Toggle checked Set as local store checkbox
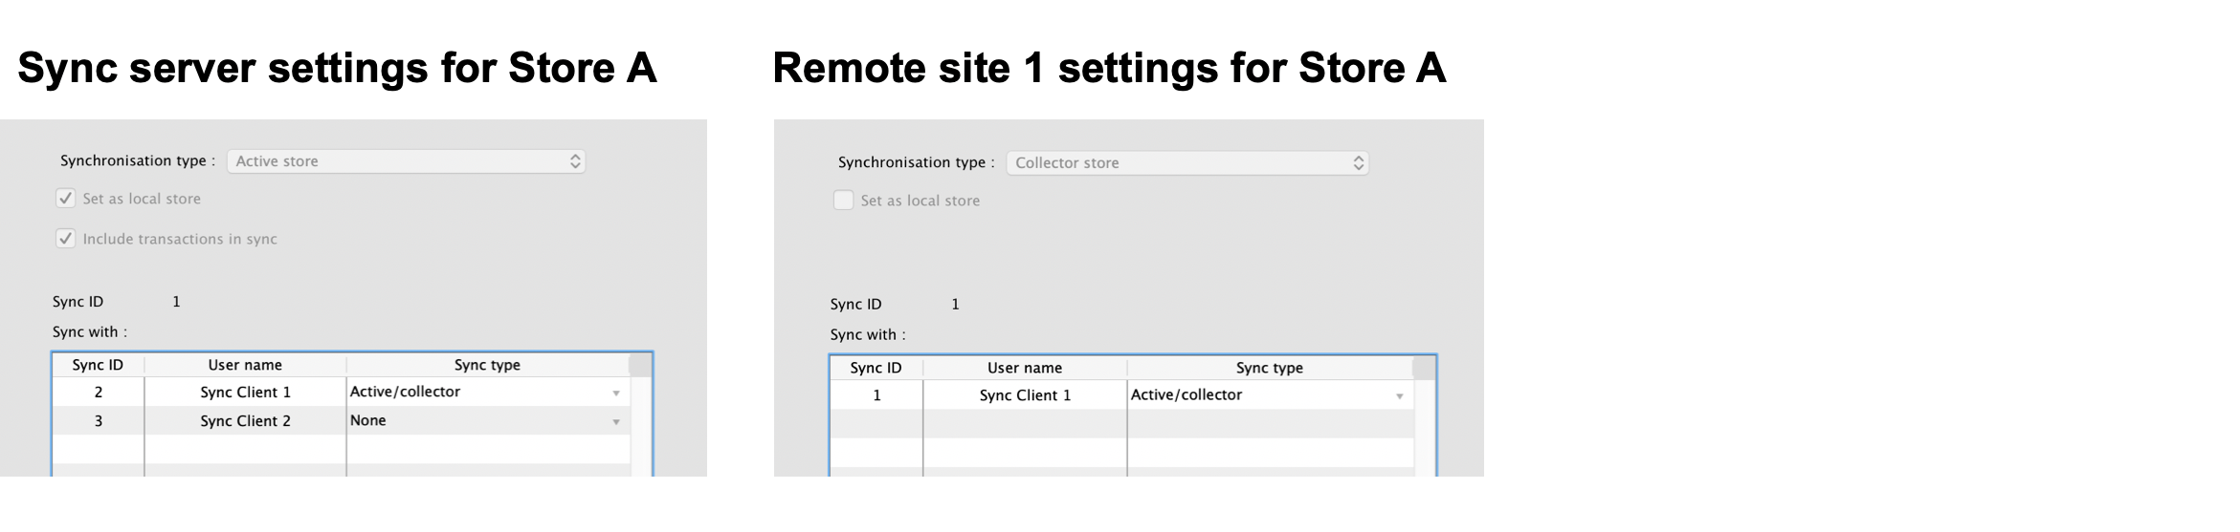This screenshot has height=532, width=2240. click(66, 199)
